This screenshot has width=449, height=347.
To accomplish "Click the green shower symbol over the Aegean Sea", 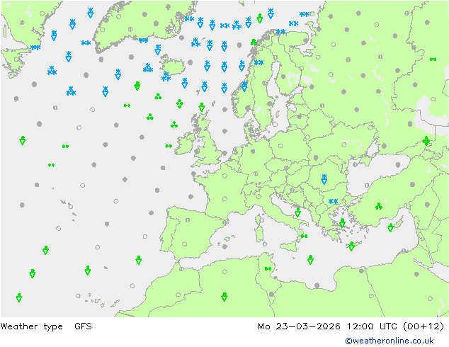I will click(342, 223).
